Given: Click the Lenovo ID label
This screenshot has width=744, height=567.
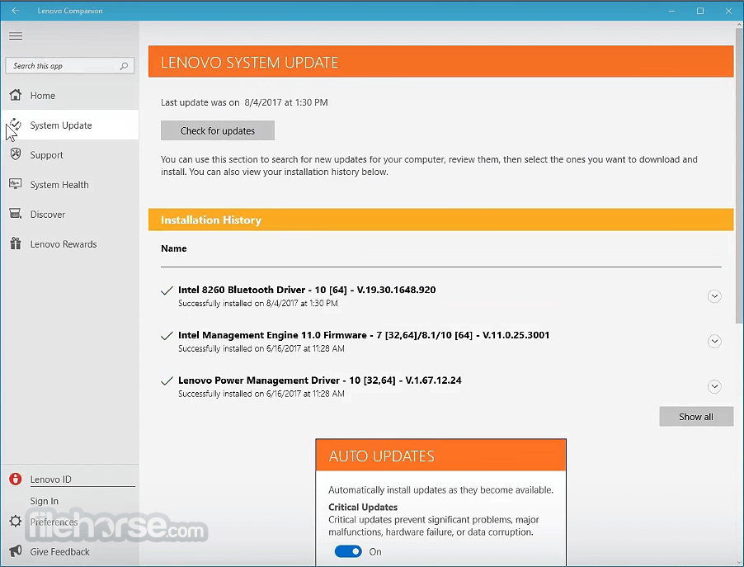Looking at the screenshot, I should pos(51,480).
